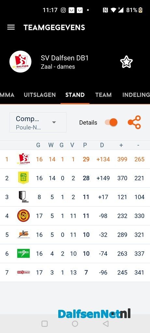Tap the red-yellow circular logo in row 4
Screen dimensions: 150x333
tap(23, 216)
